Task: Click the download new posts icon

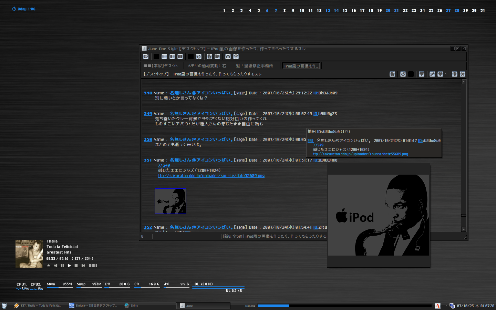Action: click(392, 74)
